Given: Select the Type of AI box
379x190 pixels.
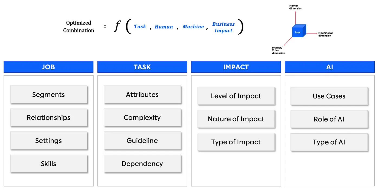Looking at the screenshot, I should coord(329,142).
